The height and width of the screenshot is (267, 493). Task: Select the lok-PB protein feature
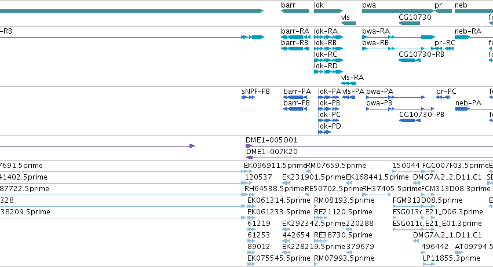328,109
